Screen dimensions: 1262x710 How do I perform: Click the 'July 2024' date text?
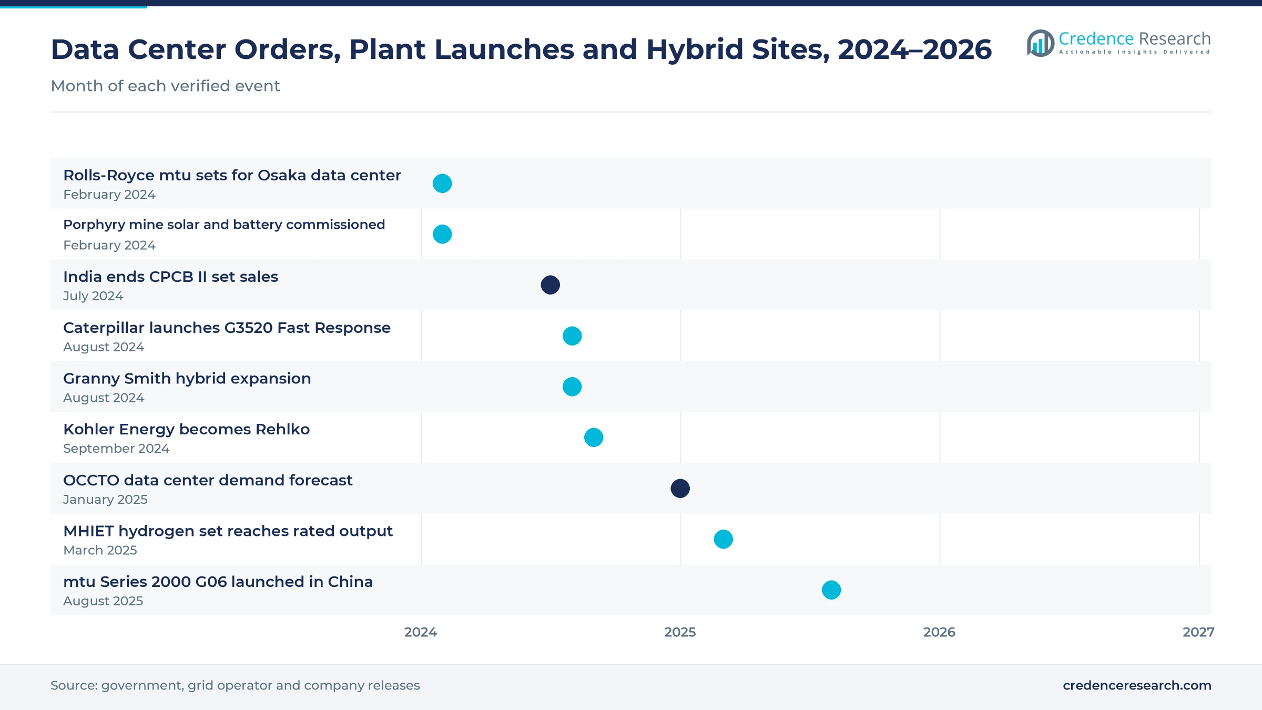pyautogui.click(x=93, y=296)
